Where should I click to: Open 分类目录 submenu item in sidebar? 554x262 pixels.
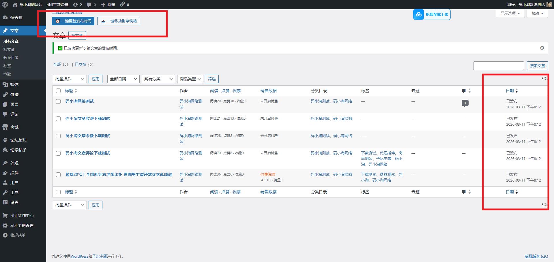[x=11, y=58]
